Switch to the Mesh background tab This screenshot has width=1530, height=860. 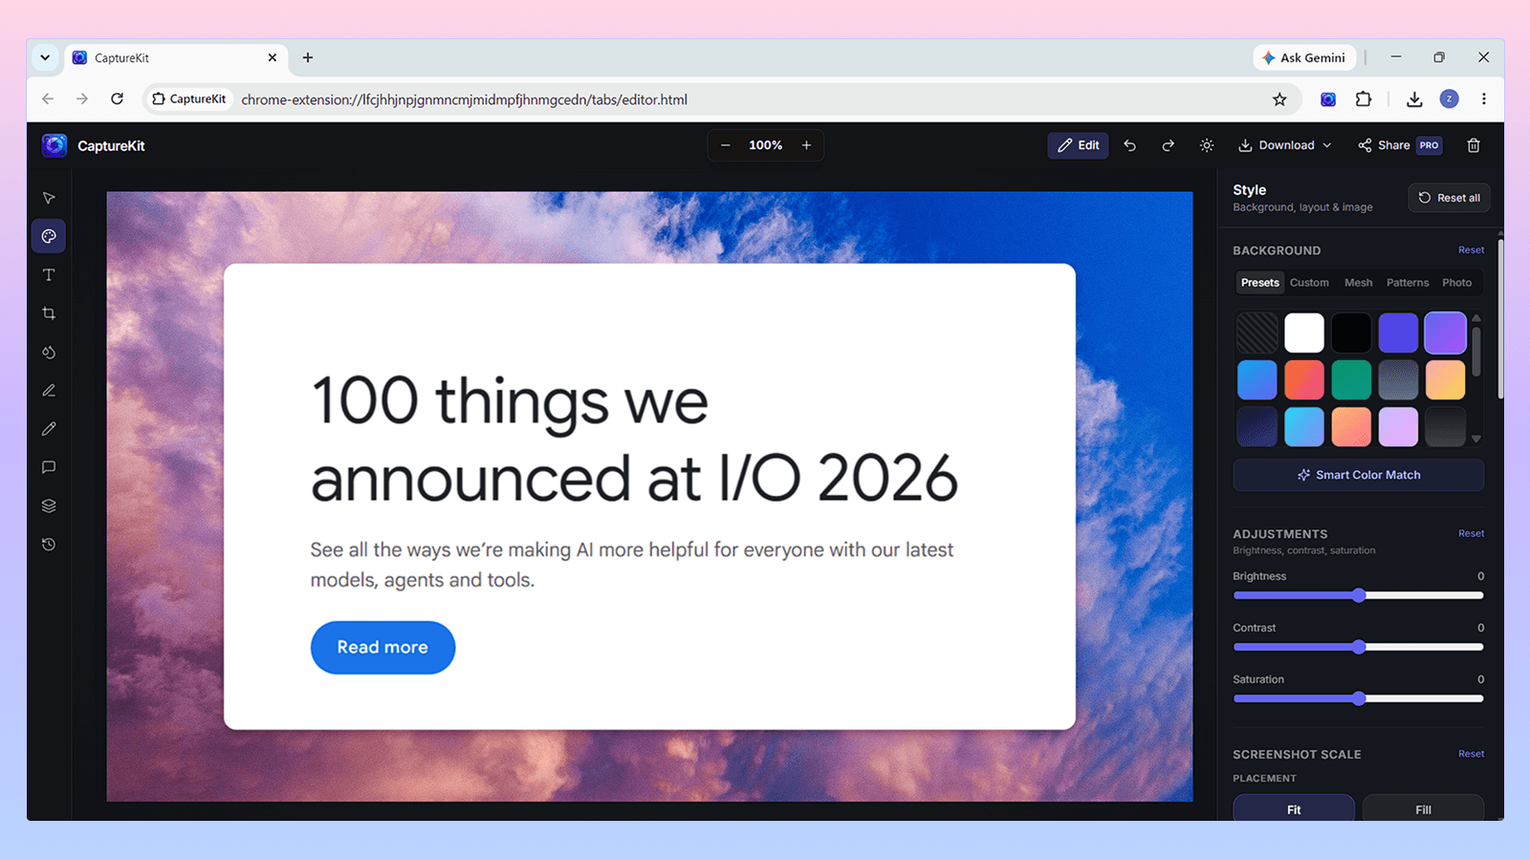(x=1358, y=283)
